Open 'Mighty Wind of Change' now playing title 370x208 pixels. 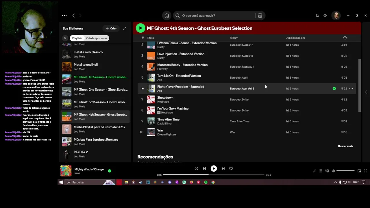pyautogui.click(x=89, y=169)
